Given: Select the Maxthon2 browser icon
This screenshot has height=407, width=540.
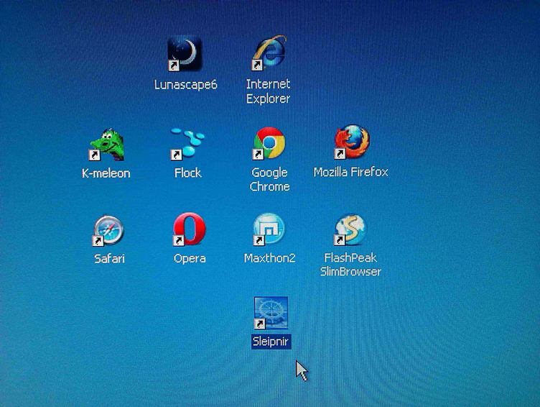Looking at the screenshot, I should click(x=269, y=229).
